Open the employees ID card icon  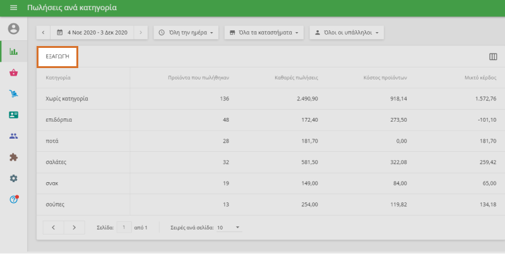coord(13,115)
